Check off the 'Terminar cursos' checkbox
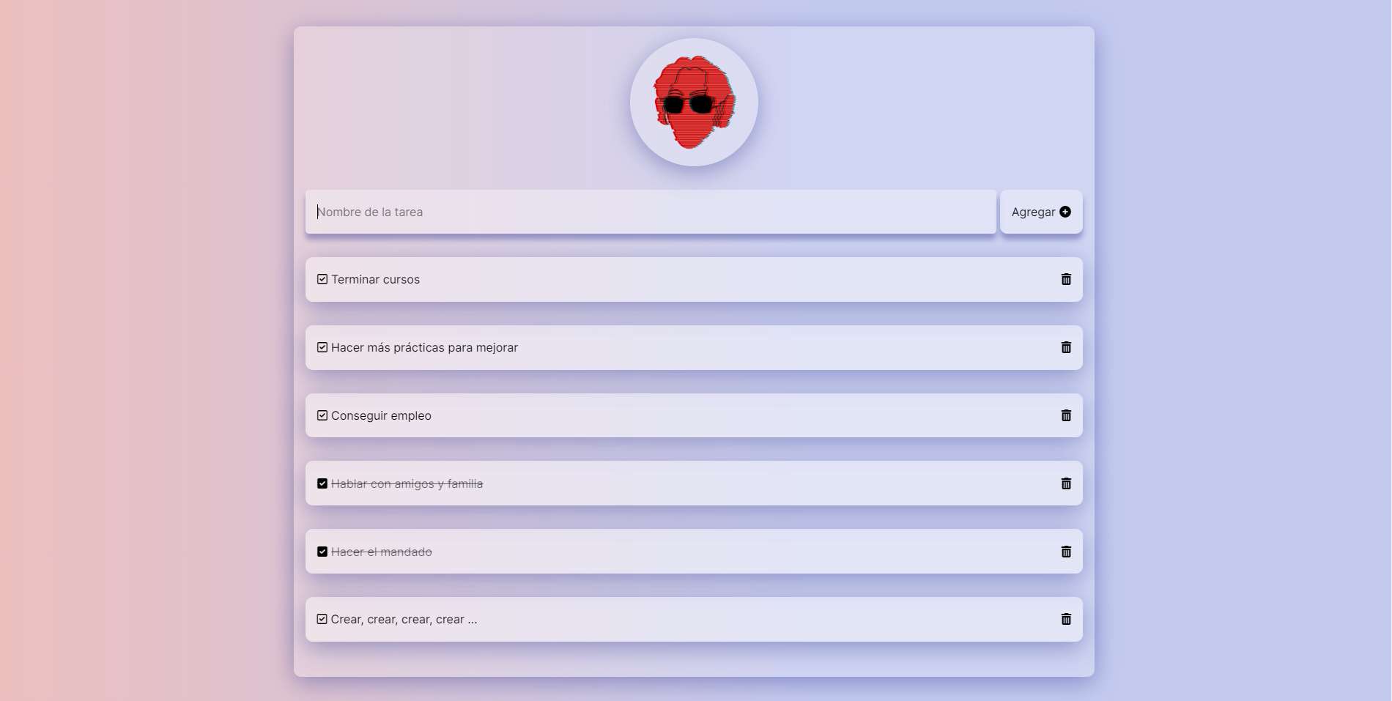The height and width of the screenshot is (701, 1392). click(322, 279)
